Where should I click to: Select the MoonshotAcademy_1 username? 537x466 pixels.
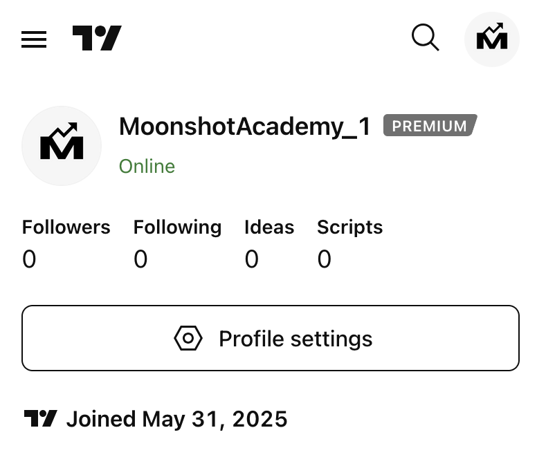tap(245, 127)
